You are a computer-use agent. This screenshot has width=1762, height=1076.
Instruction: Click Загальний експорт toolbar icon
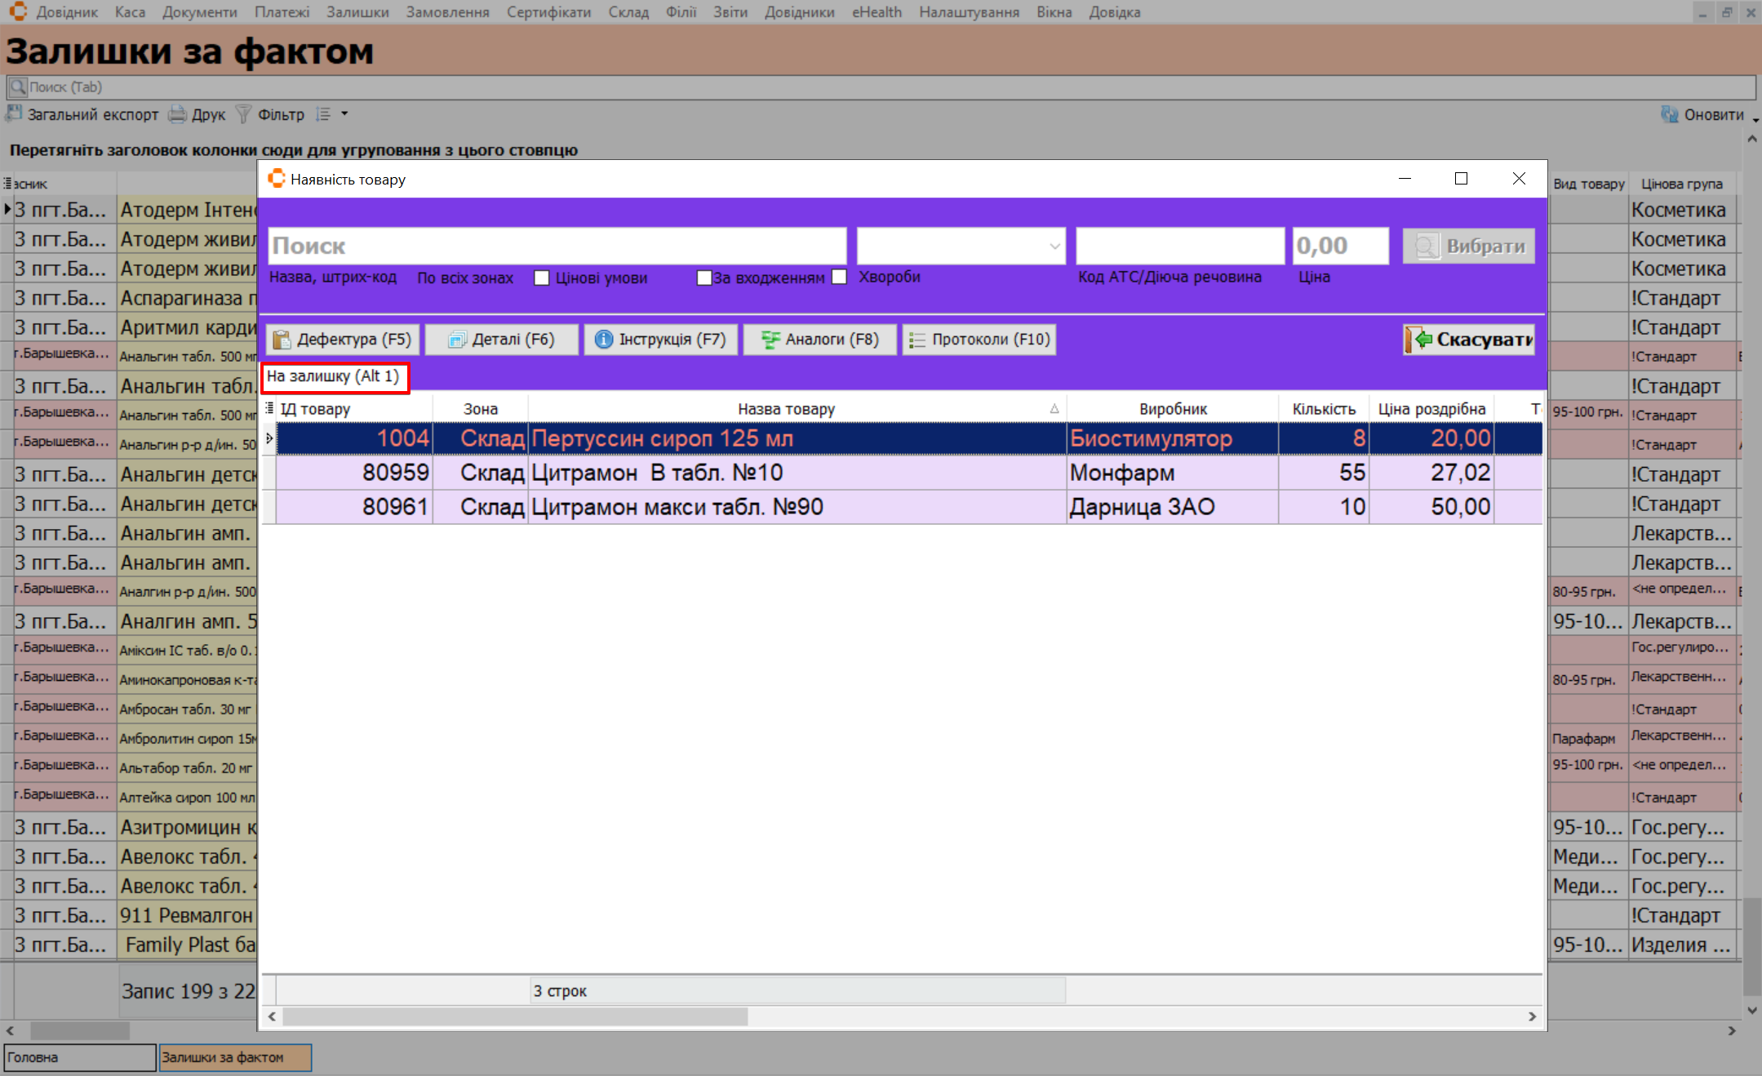click(14, 114)
